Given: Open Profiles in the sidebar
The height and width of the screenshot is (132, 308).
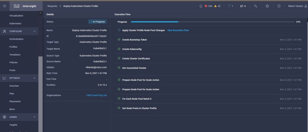Looking at the screenshot, I should [x=13, y=47].
